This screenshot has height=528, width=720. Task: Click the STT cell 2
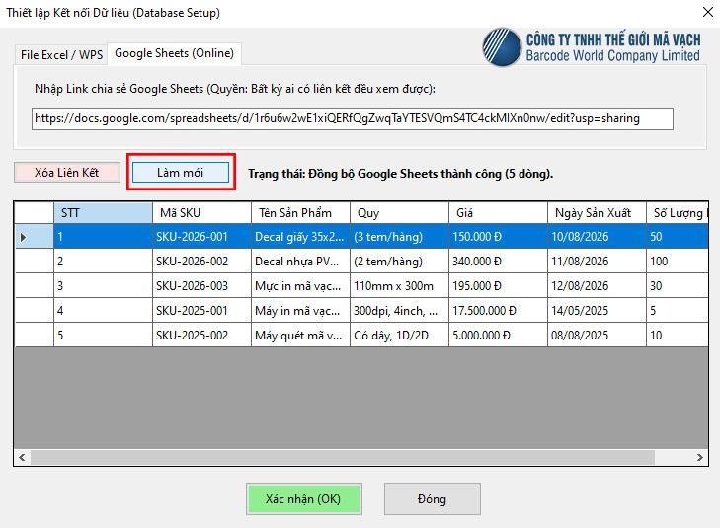click(x=103, y=262)
